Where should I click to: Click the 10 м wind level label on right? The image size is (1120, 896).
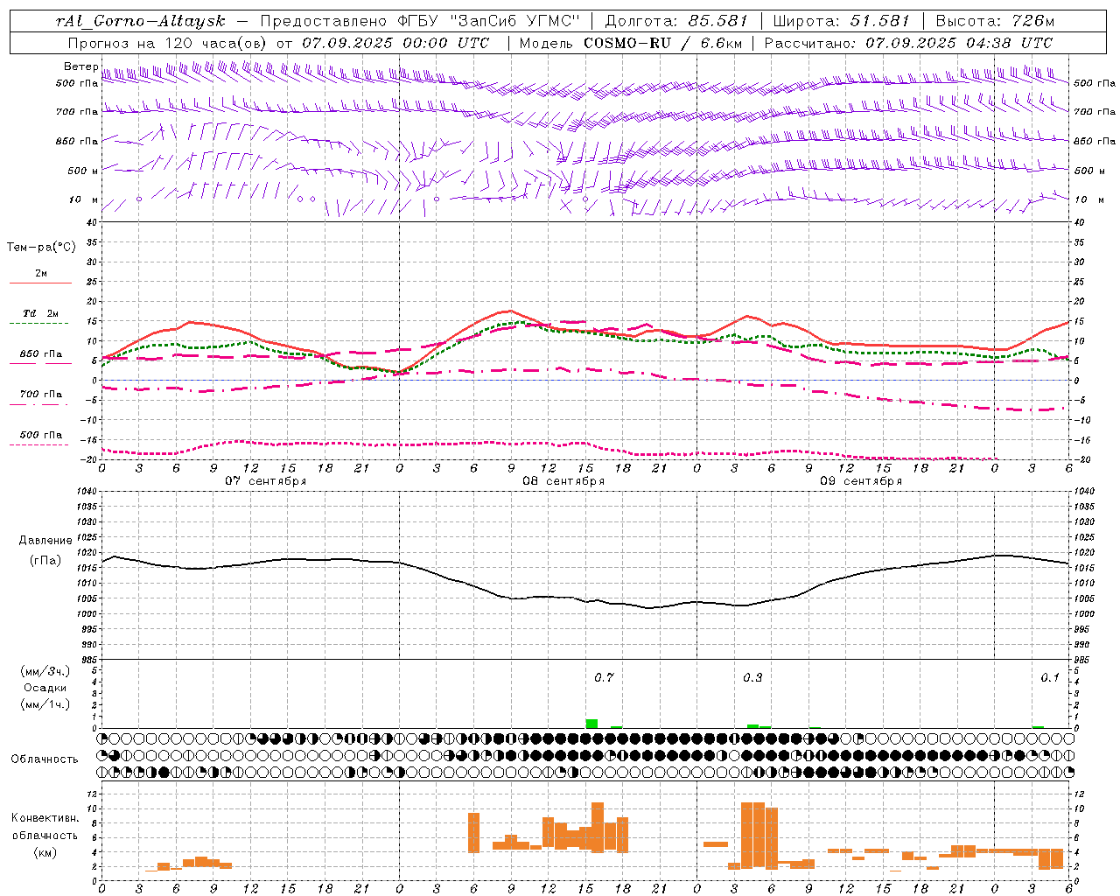point(1089,199)
